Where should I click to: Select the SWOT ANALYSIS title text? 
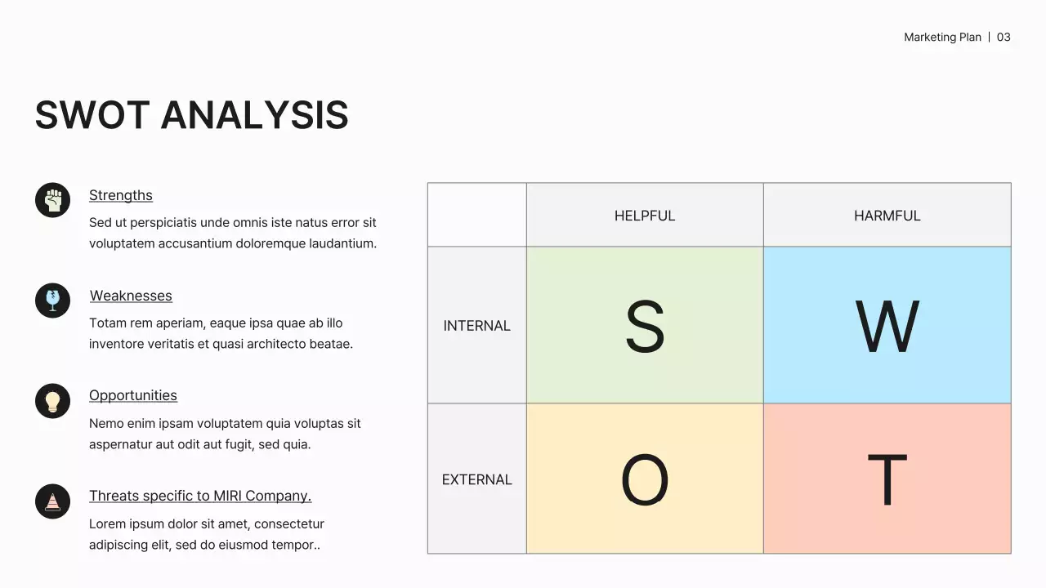192,115
